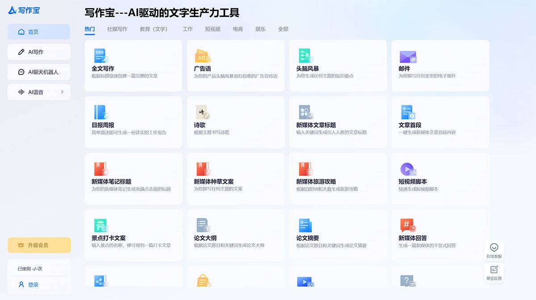Open the AI聊天机器人 section
The width and height of the screenshot is (536, 300).
tap(38, 72)
